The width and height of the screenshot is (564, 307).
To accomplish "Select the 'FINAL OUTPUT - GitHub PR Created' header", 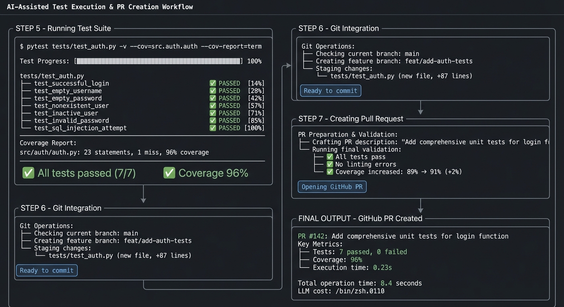I will pos(360,218).
